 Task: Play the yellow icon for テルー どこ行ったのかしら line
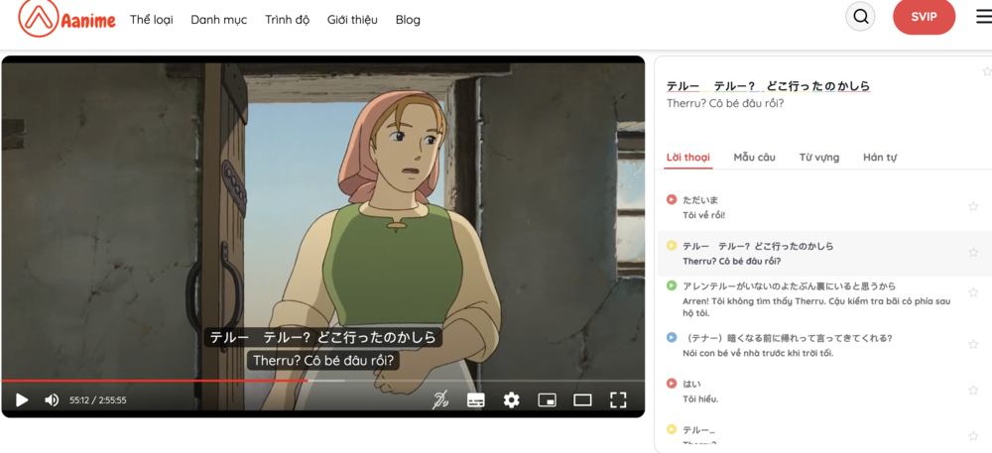tap(672, 246)
